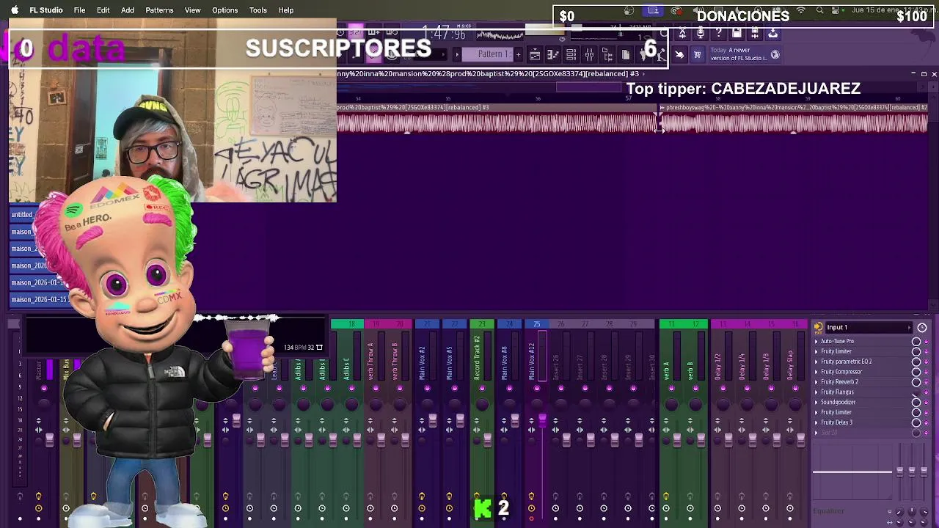Click the add pattern plus button

click(x=518, y=55)
